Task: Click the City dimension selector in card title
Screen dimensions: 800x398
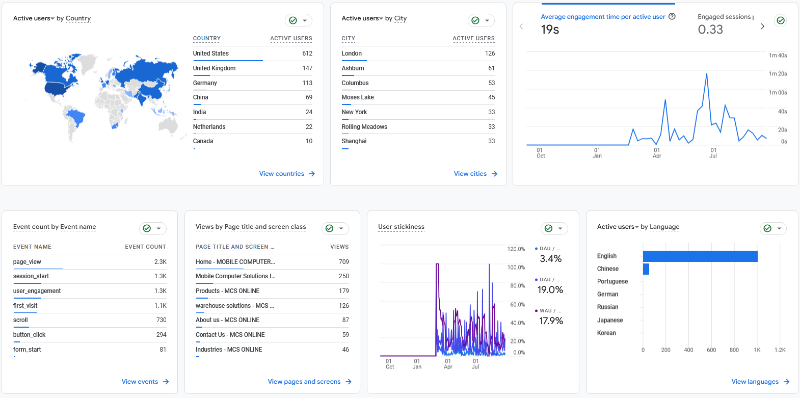Action: [401, 18]
